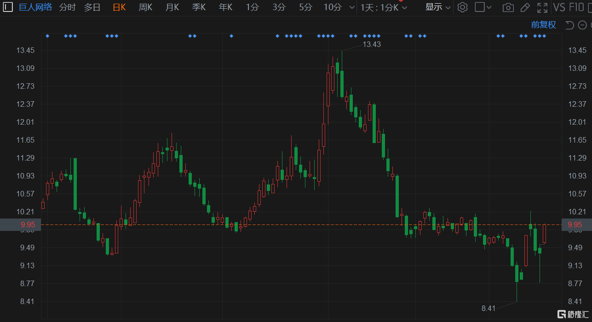The width and height of the screenshot is (592, 322).
Task: Select the 年K tab
Action: click(x=225, y=7)
